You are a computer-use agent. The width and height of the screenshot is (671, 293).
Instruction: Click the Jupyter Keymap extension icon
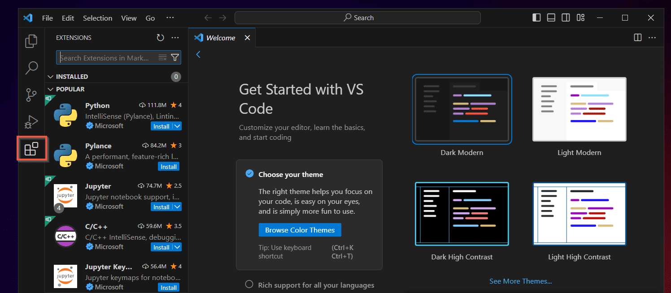pos(65,276)
